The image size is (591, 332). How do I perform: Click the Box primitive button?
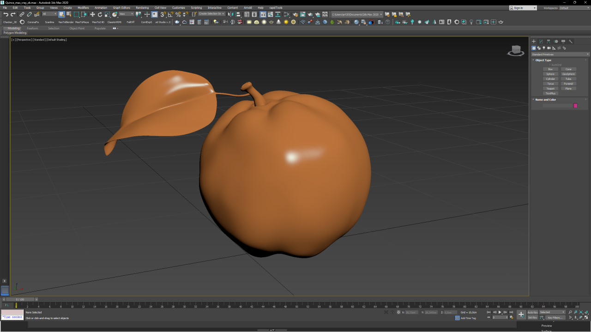coord(550,69)
